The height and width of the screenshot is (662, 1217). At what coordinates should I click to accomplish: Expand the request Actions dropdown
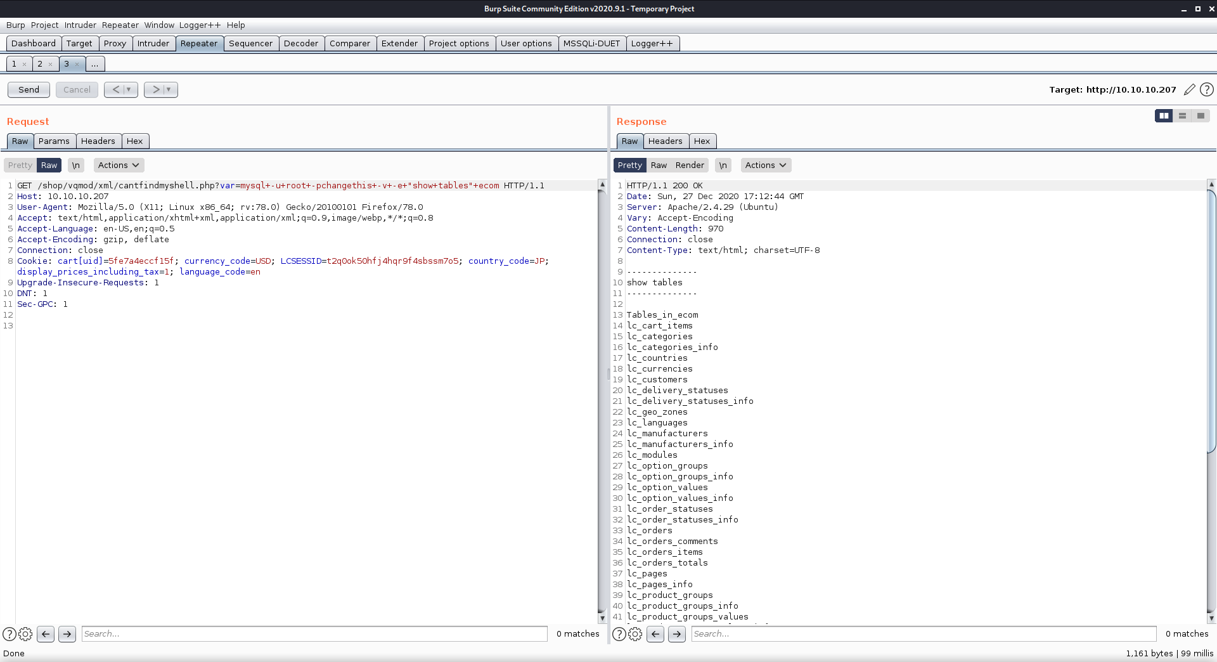pos(119,165)
